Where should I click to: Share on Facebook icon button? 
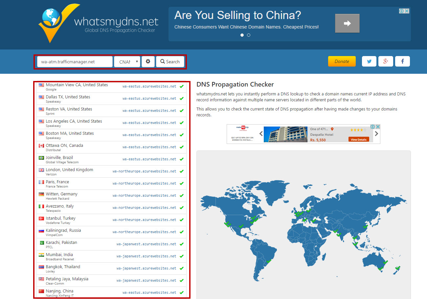tap(402, 61)
